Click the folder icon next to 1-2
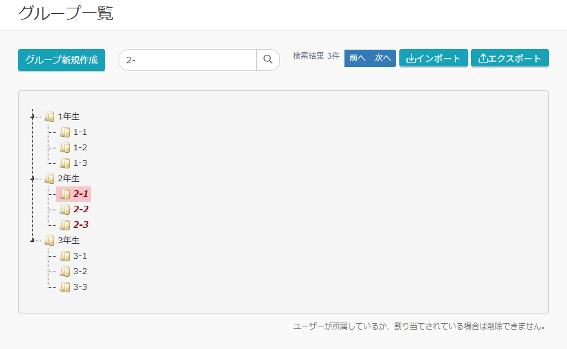 pos(65,148)
